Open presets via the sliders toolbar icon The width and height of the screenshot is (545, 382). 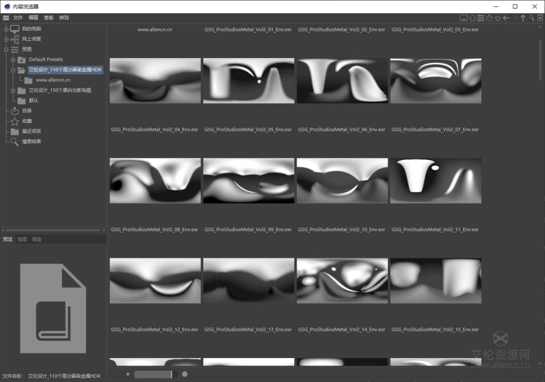coord(481,18)
